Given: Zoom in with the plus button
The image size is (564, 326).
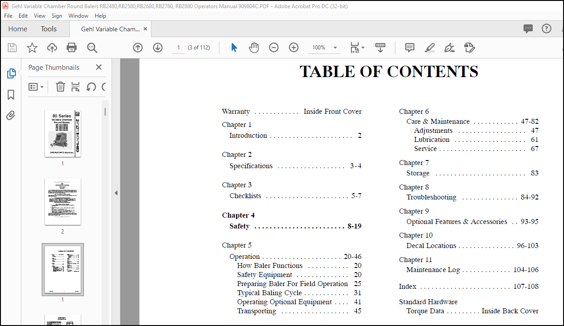Looking at the screenshot, I should 294,48.
